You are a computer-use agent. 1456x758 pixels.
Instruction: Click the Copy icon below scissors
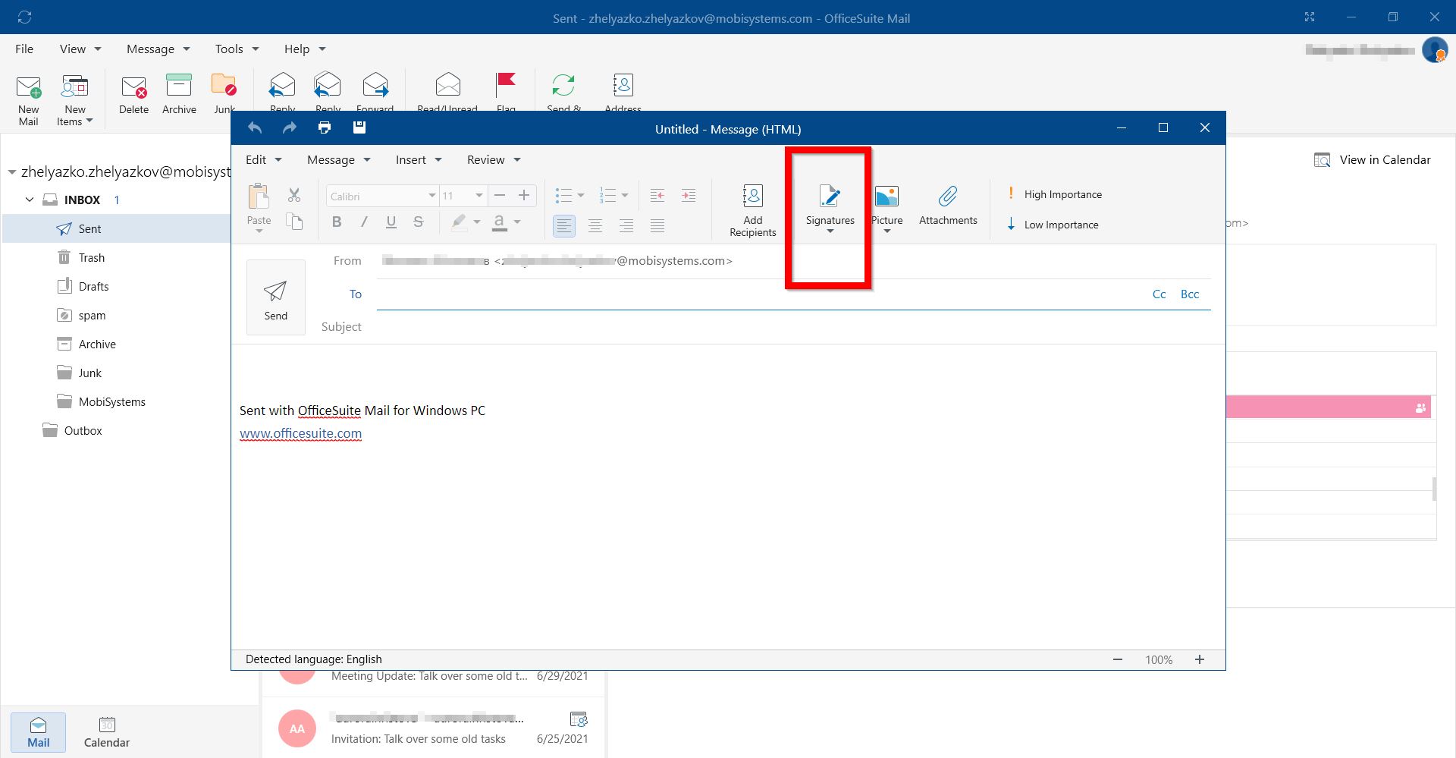294,222
